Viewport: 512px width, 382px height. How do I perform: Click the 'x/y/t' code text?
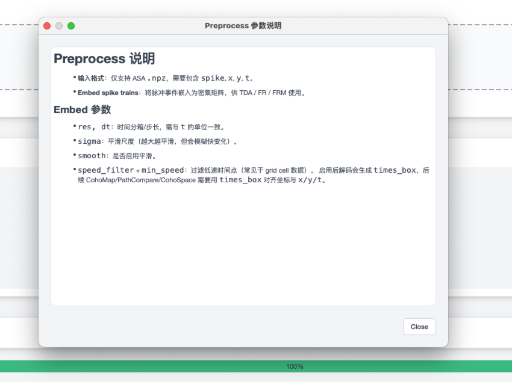(x=310, y=180)
